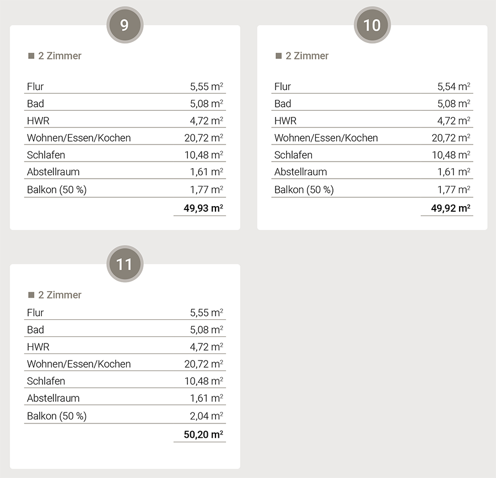496x478 pixels.
Task: Click square bullet beside apartment 11's 2 Zimmer
Action: pyautogui.click(x=31, y=295)
